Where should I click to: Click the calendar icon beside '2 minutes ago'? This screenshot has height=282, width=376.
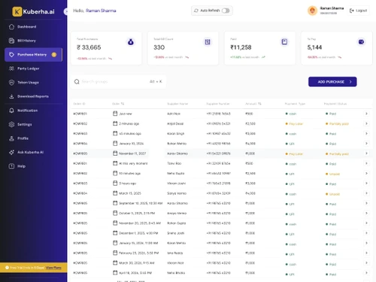click(x=115, y=123)
